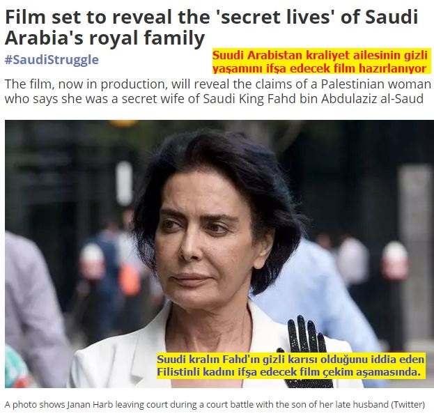The width and height of the screenshot is (434, 416).
Task: Click 'Palestinian woman' in the subheading
Action: (376, 84)
